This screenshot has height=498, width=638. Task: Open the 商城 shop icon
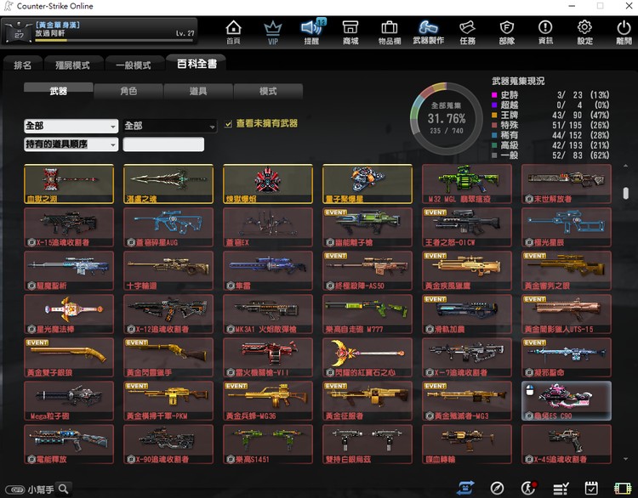350,32
